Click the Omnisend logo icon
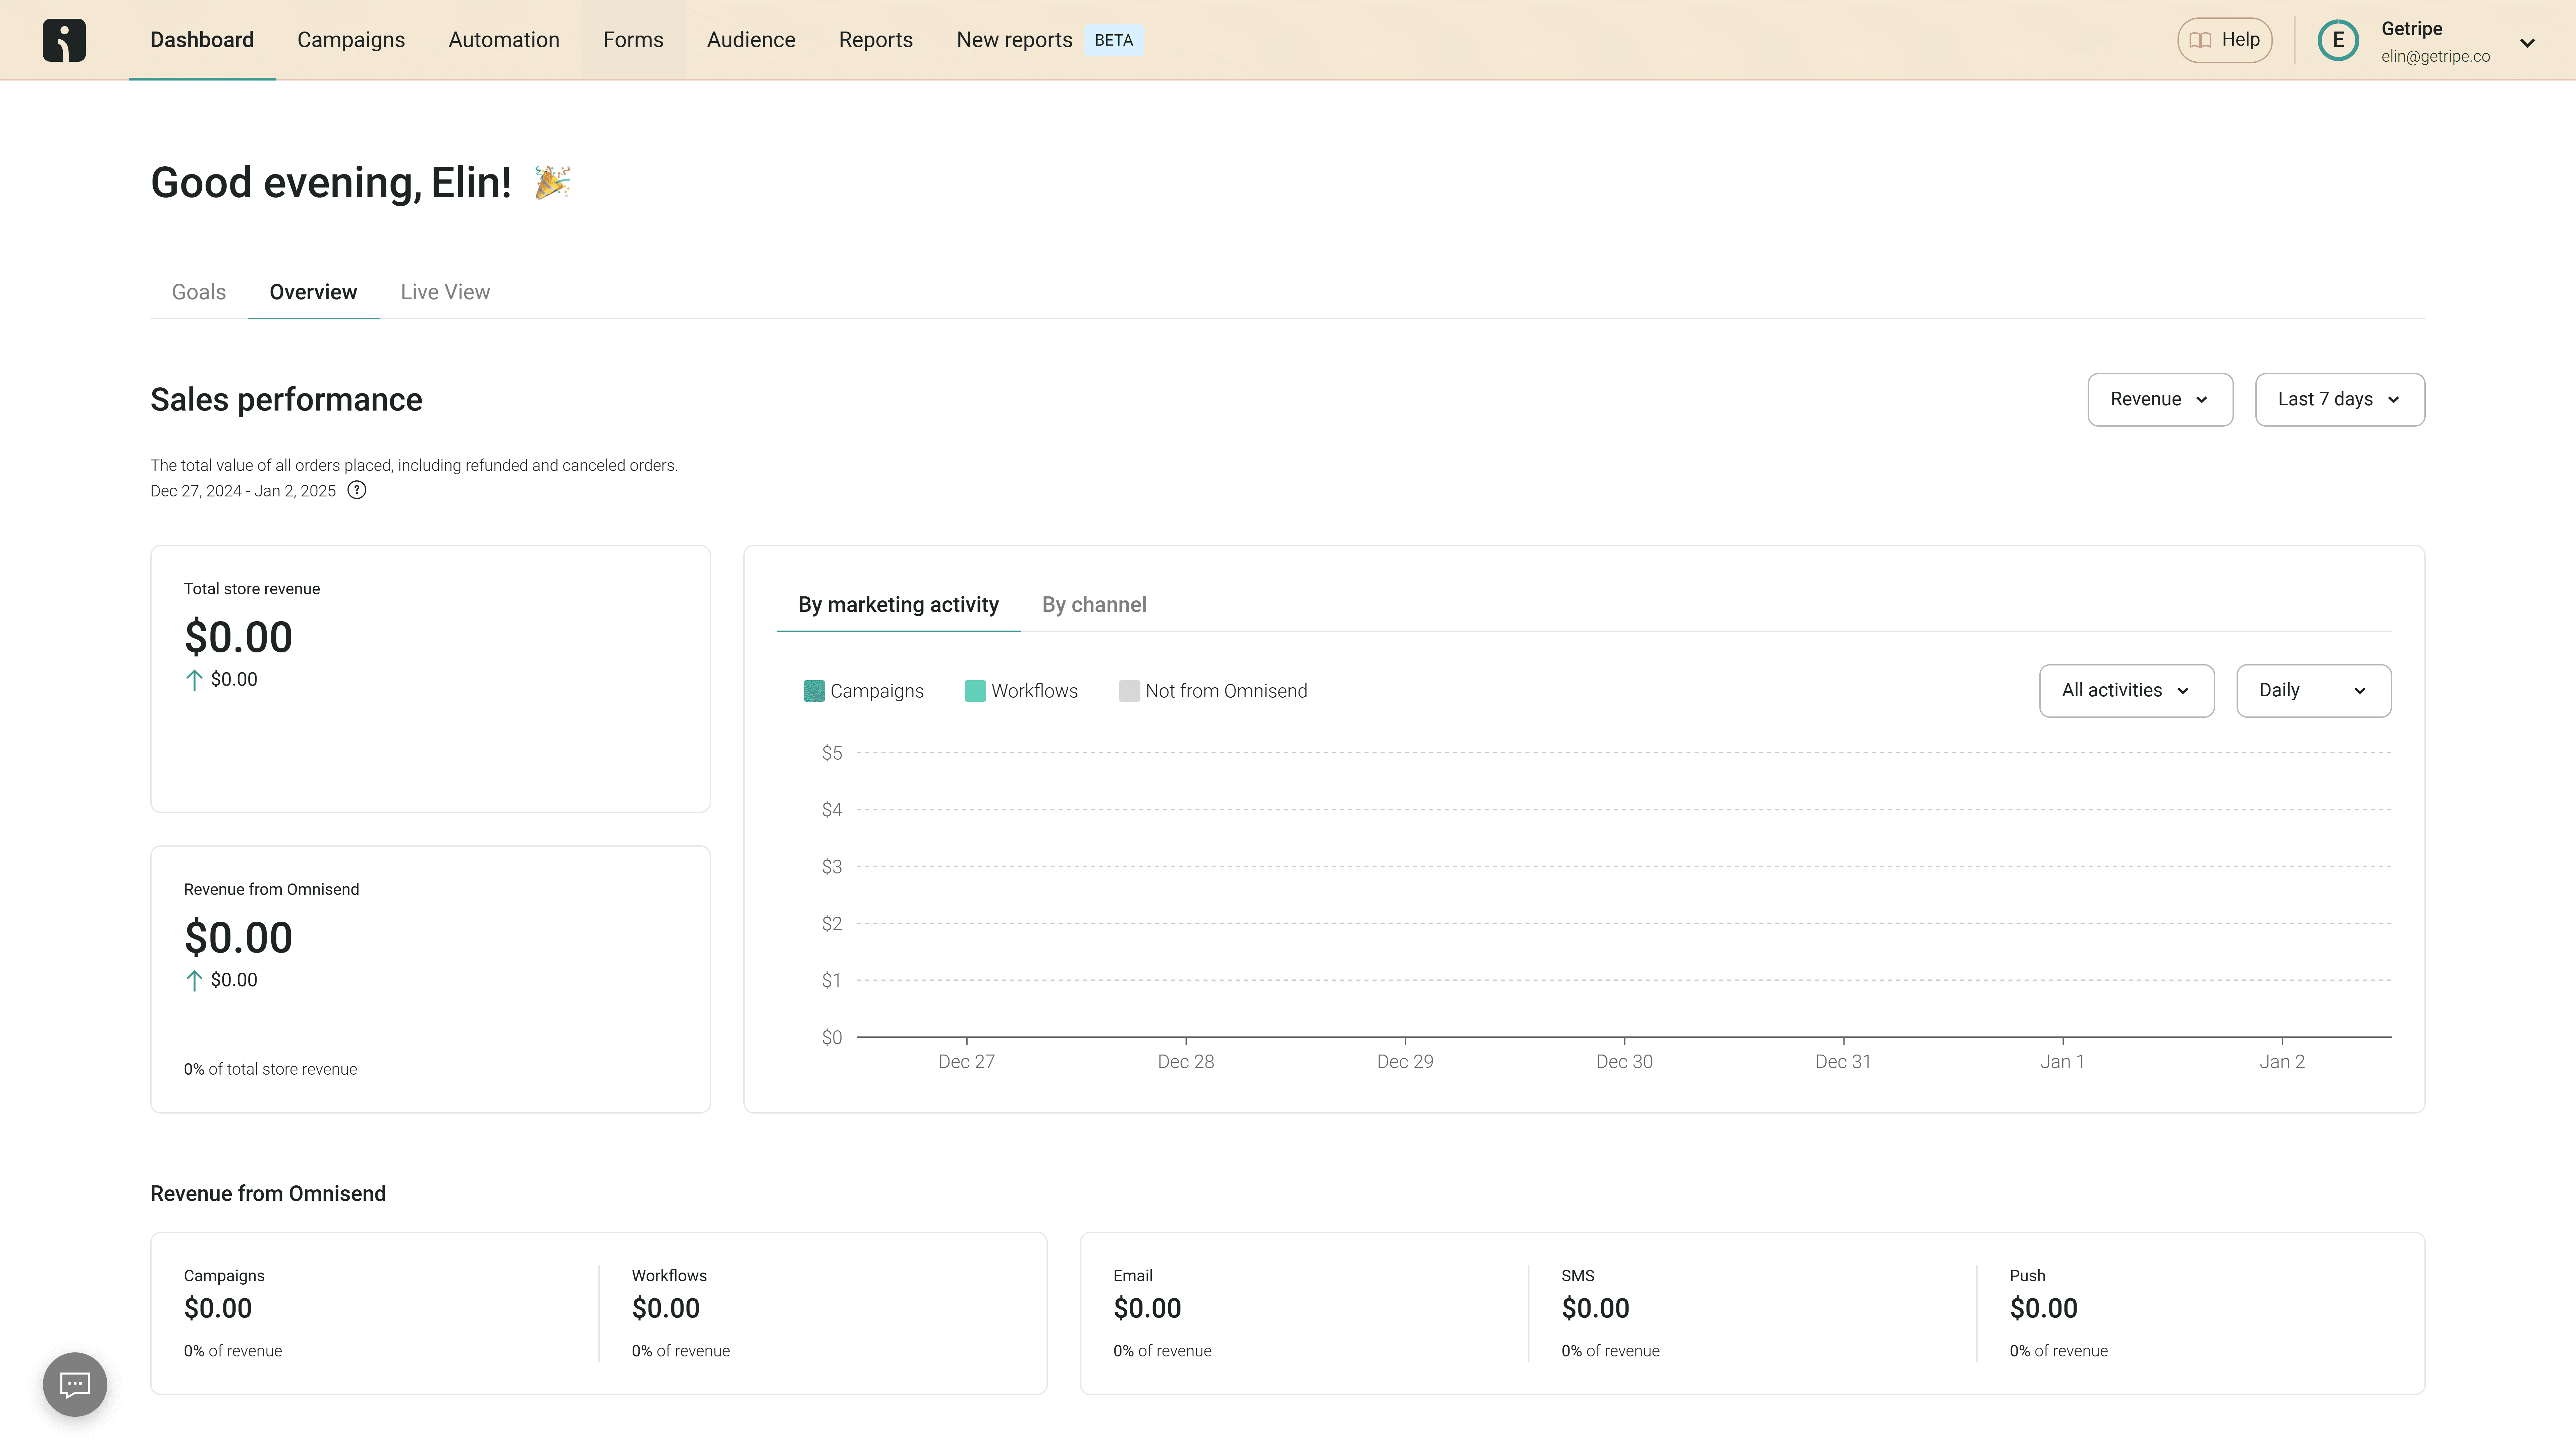The height and width of the screenshot is (1449, 2576). (64, 40)
